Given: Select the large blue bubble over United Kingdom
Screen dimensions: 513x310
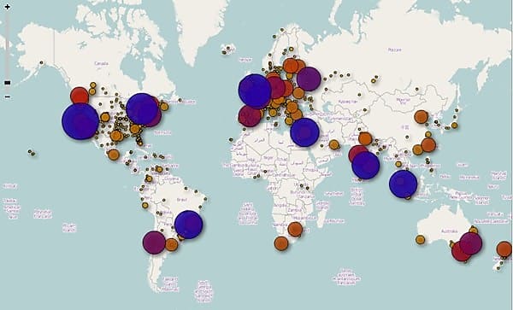Looking at the screenshot, I should tap(255, 91).
